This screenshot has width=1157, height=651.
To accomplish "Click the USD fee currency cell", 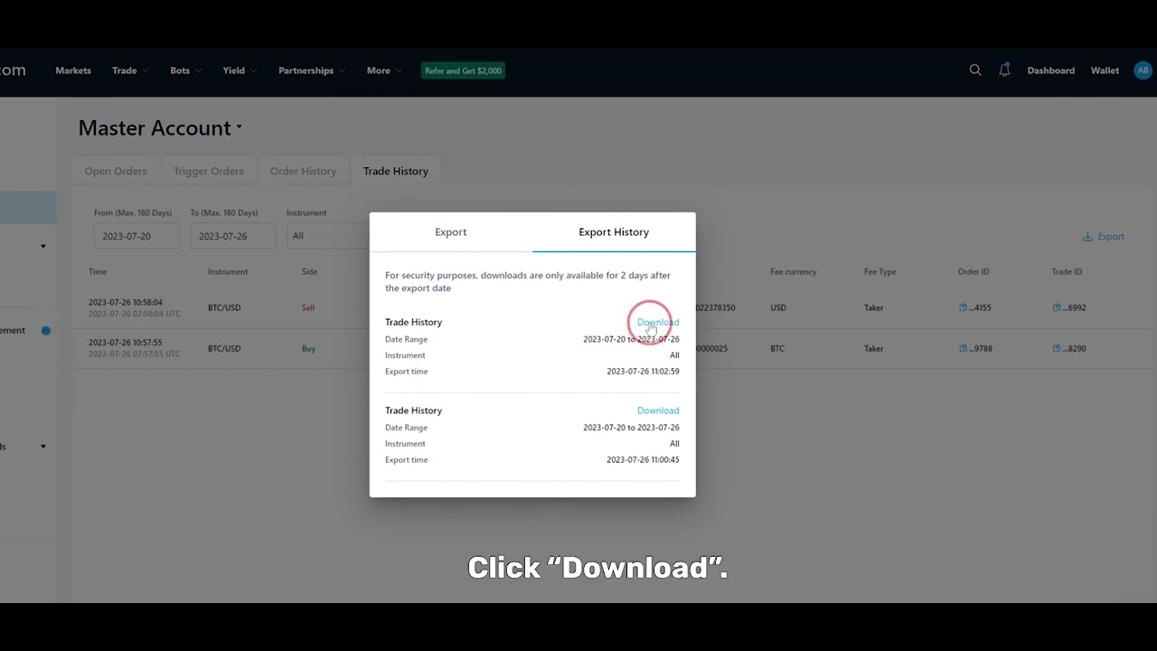I will [x=778, y=307].
